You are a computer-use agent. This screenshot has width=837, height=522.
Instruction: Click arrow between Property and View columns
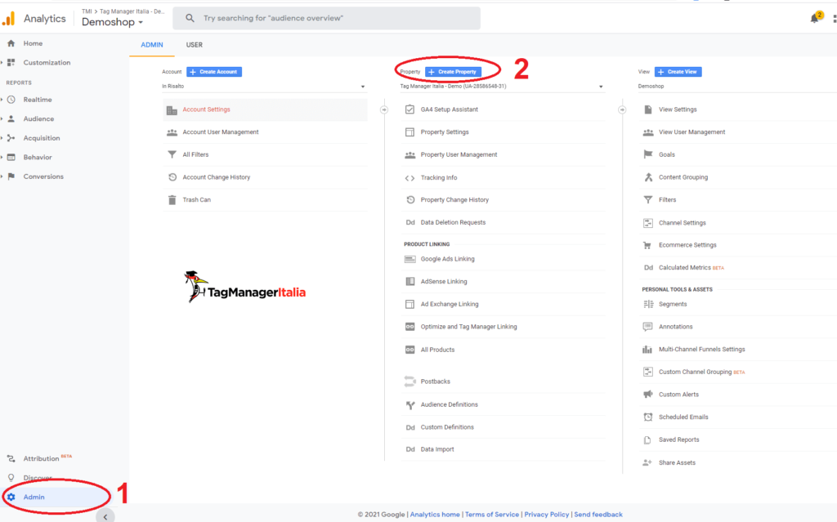click(622, 110)
